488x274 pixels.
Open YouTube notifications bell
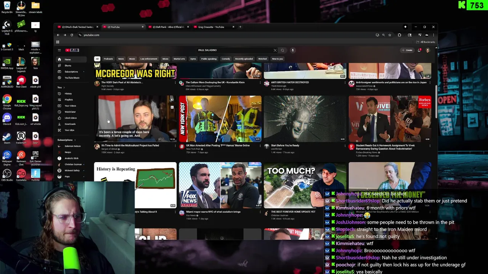(419, 50)
